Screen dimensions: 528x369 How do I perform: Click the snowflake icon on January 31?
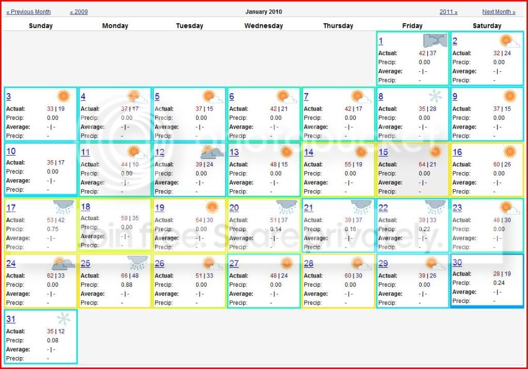pos(63,318)
